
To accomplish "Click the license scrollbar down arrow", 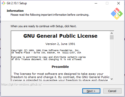I will pos(112,79).
